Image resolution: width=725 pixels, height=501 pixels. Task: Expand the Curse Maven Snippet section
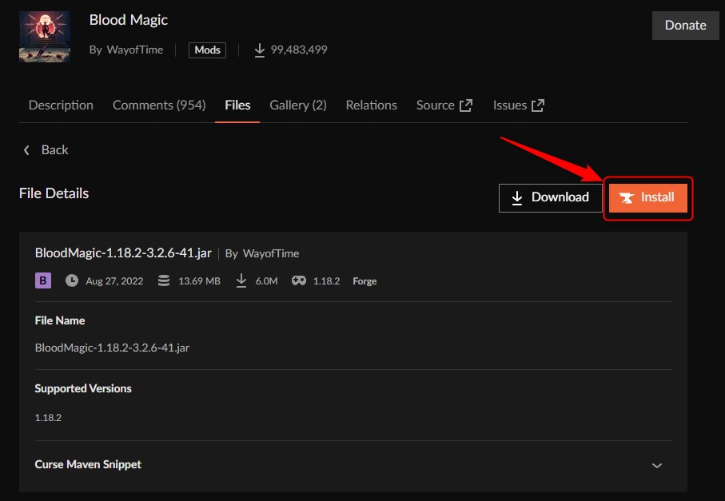click(x=353, y=465)
